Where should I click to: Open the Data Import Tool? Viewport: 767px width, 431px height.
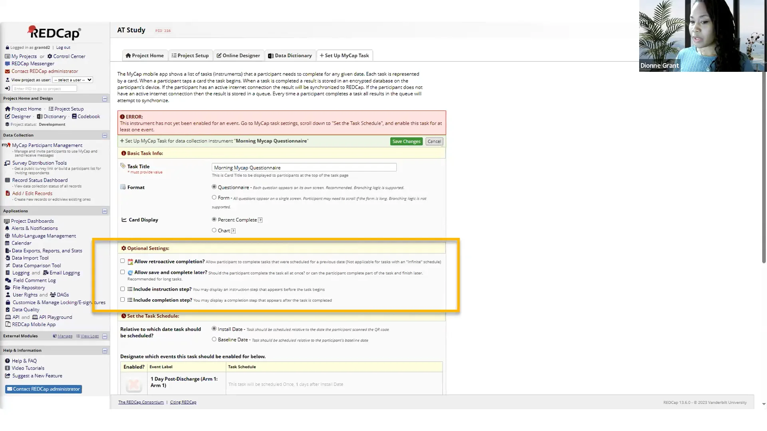tap(30, 258)
